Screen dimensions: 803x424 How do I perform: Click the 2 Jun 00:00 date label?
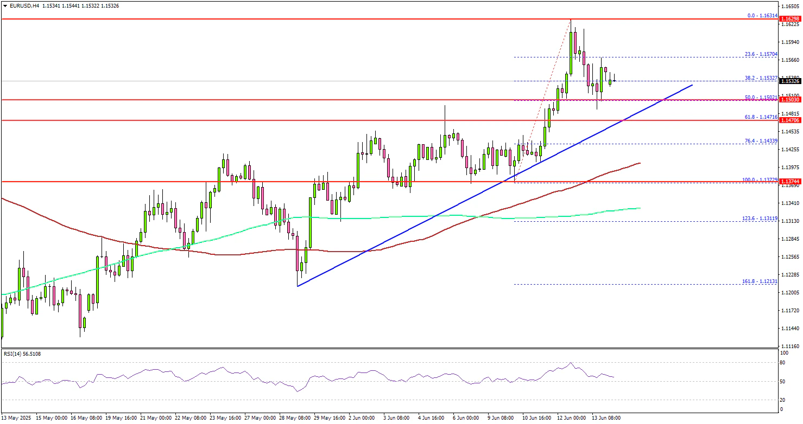tap(361, 418)
